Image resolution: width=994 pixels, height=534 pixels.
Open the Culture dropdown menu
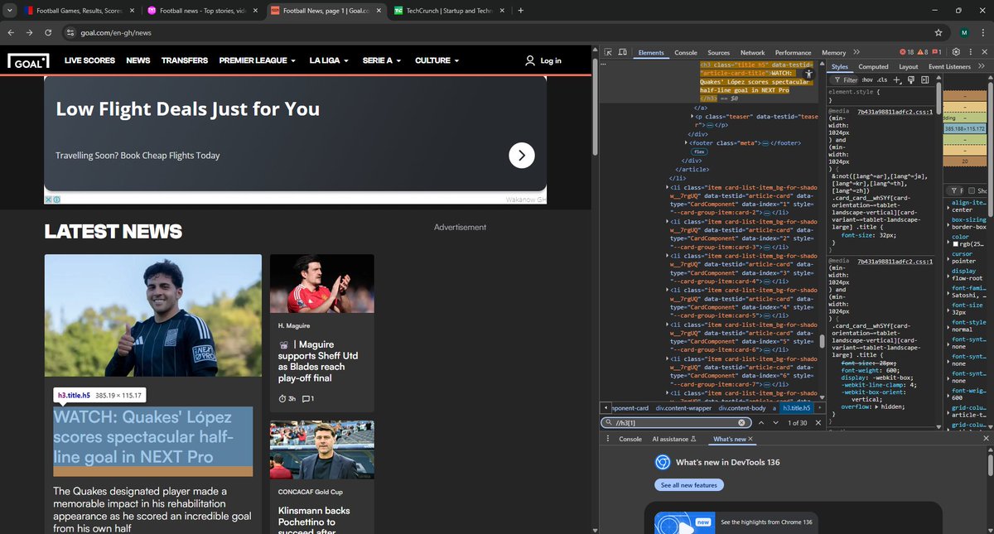[437, 60]
